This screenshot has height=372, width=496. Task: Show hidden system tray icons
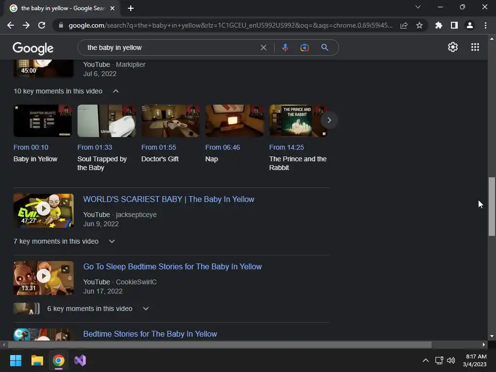(x=426, y=360)
